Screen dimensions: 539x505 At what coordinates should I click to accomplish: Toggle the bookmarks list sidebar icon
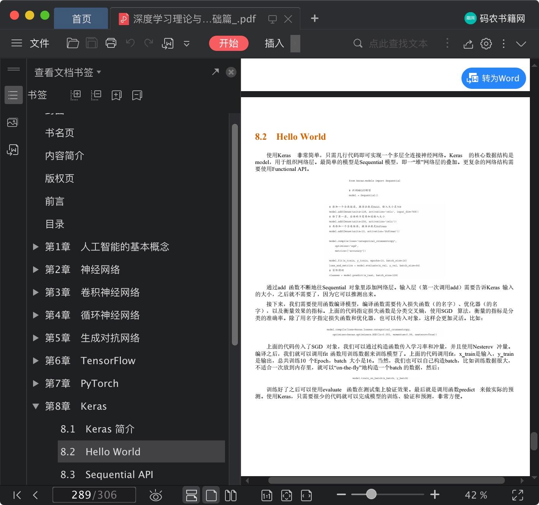(x=13, y=95)
